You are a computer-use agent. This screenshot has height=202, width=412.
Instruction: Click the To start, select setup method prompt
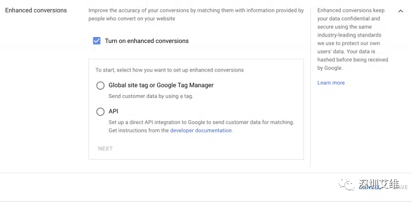170,70
